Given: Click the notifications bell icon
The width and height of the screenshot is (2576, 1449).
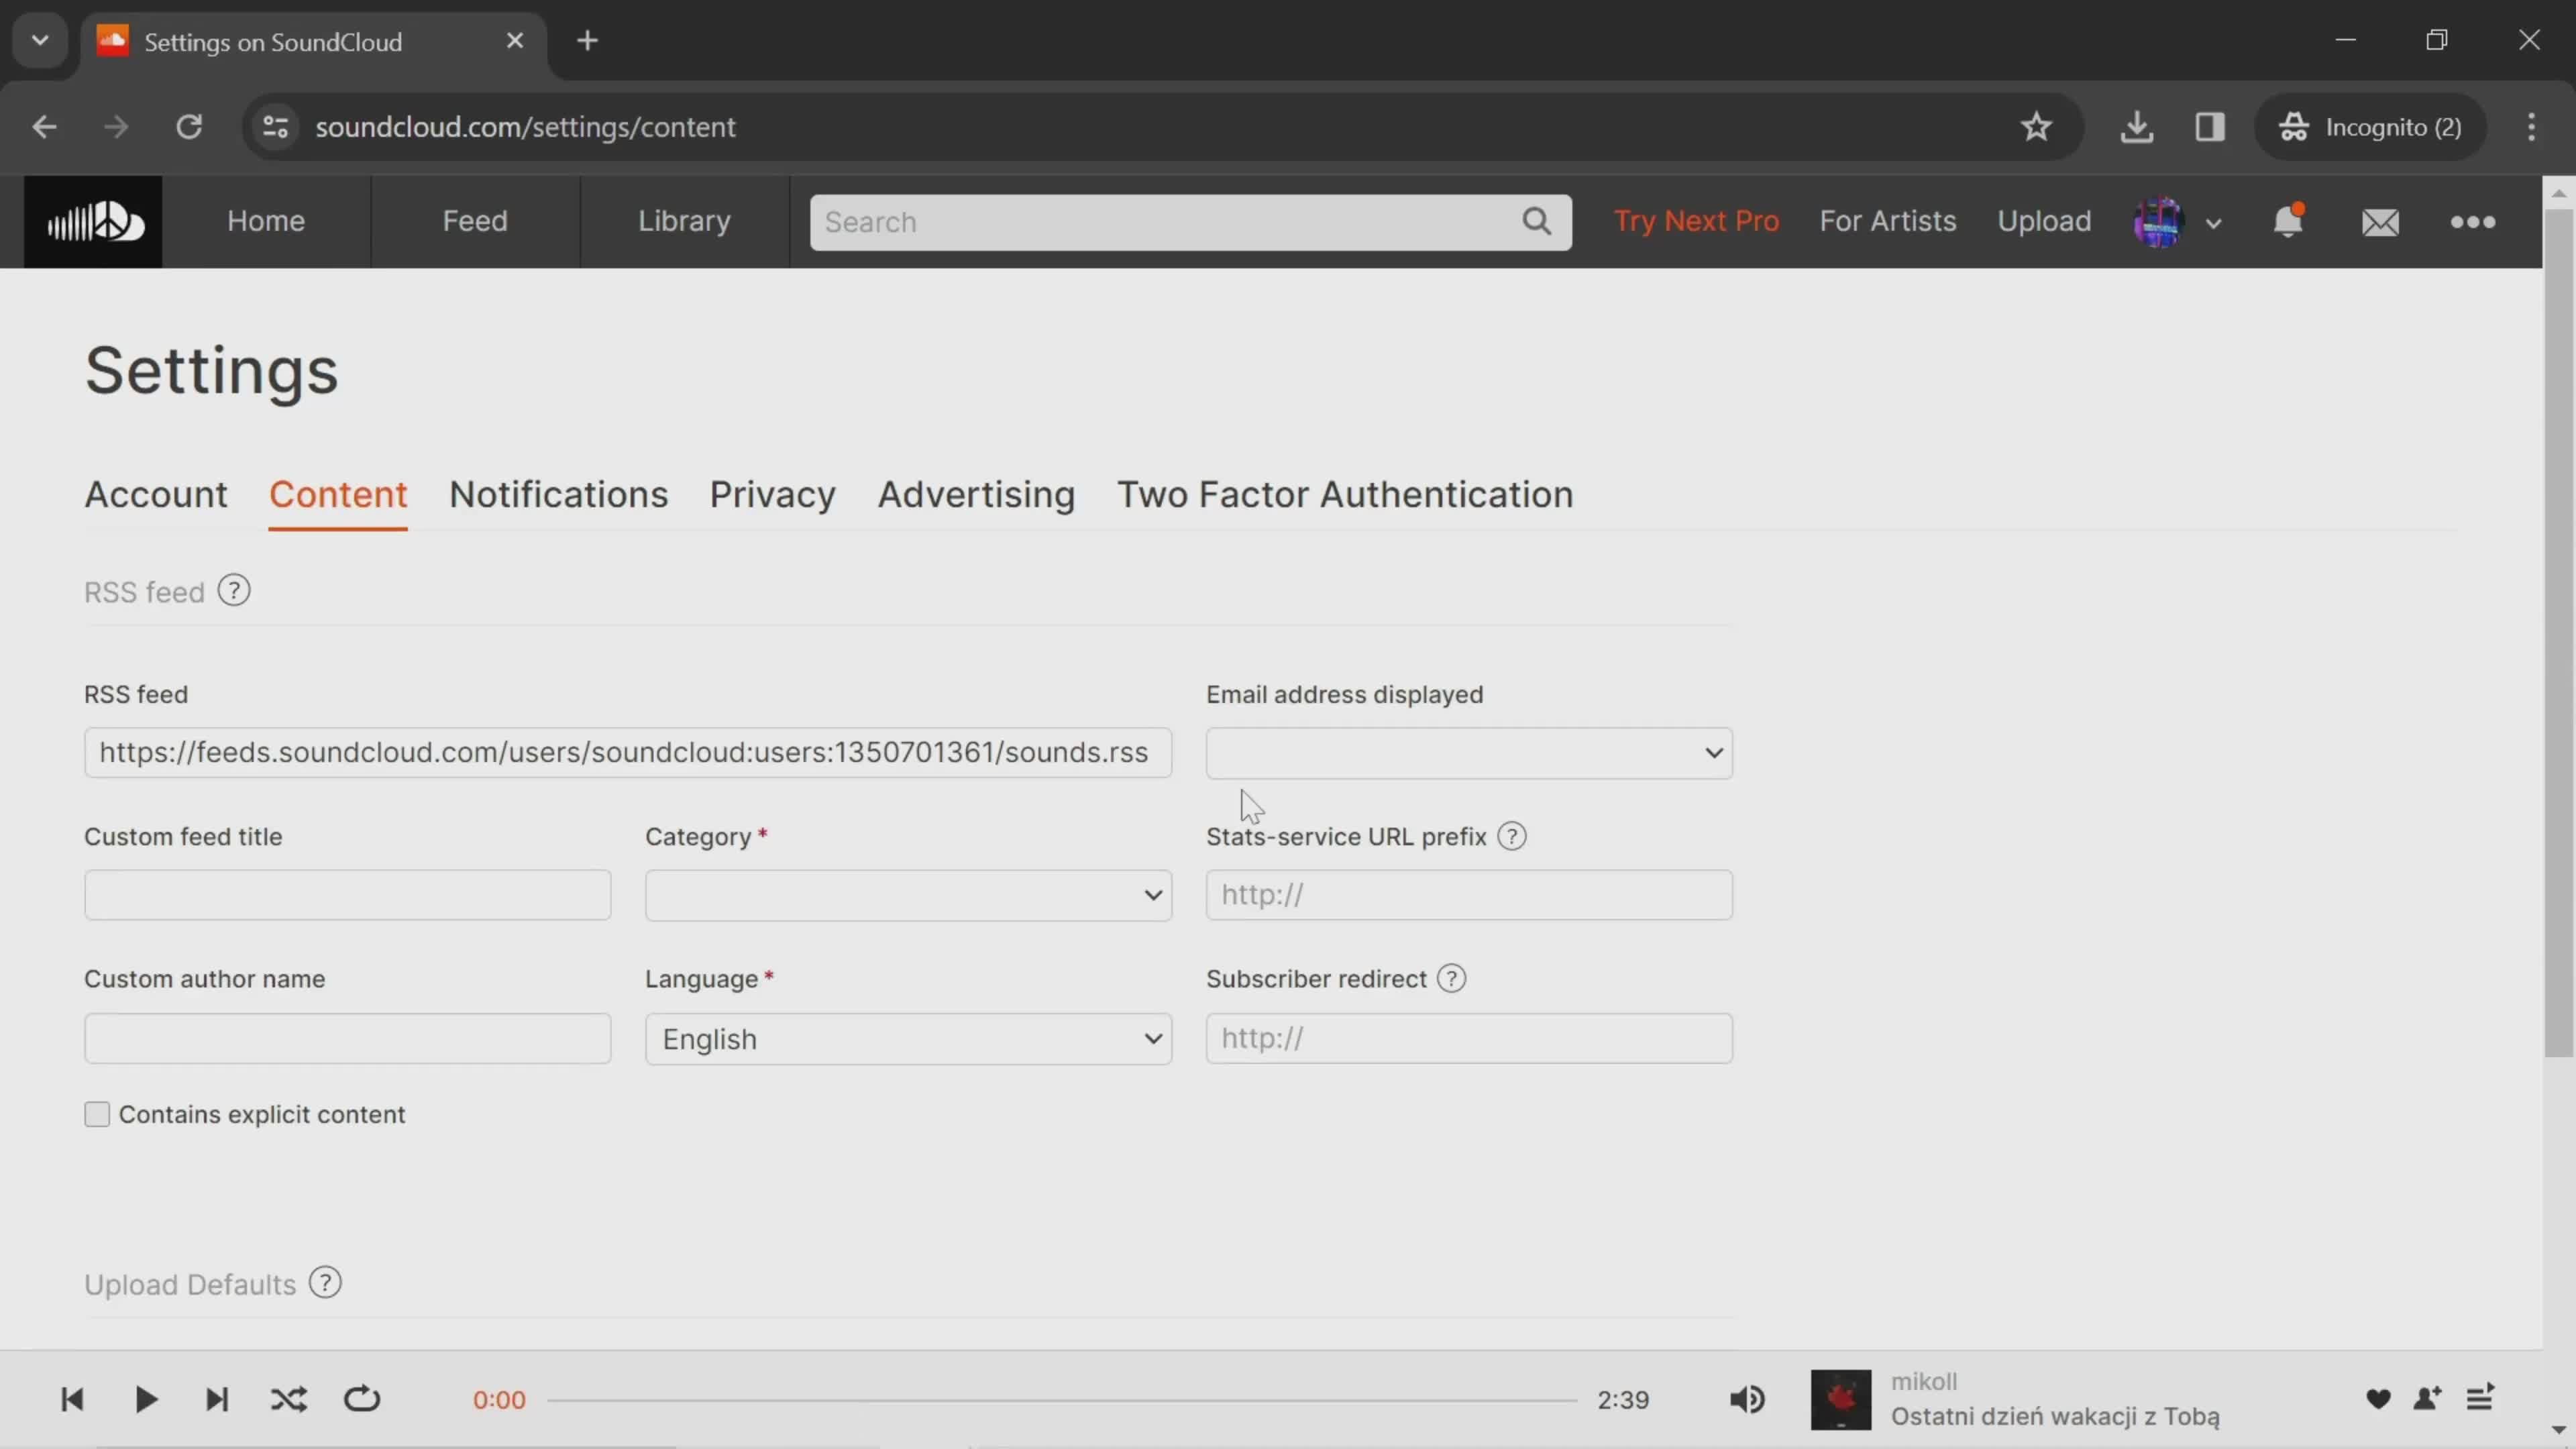Looking at the screenshot, I should (x=2290, y=219).
